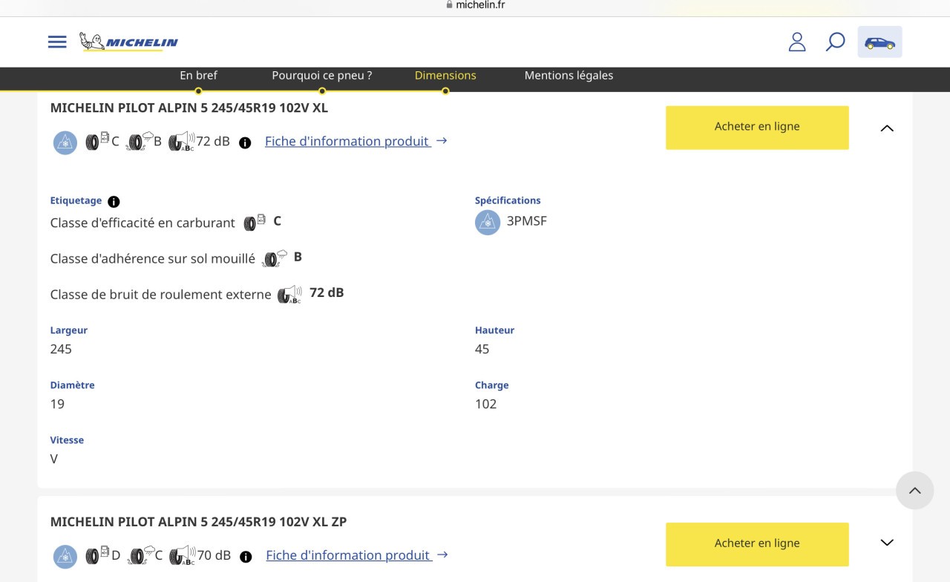Collapse the 245/45R19 102V XL tyre details

point(887,128)
